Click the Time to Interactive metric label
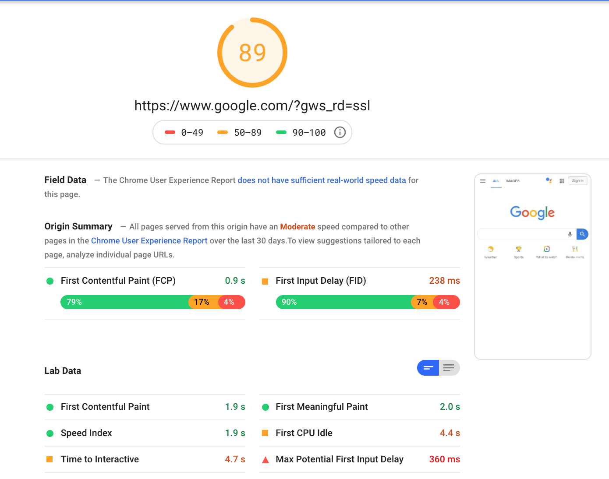This screenshot has width=609, height=479. coord(100,459)
